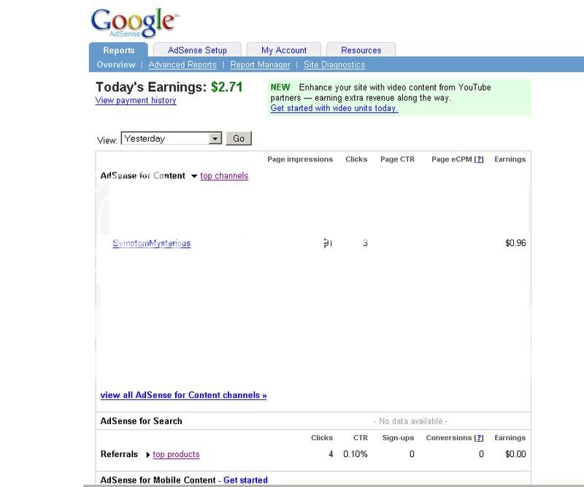The height and width of the screenshot is (487, 584).
Task: Open the View period dropdown showing Yesterday
Action: coord(172,138)
